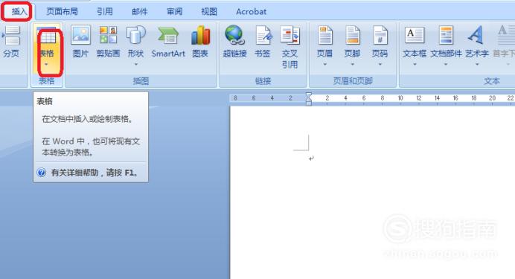515x279 pixels.
Task: Click the 文本框 text box icon
Action: (x=415, y=36)
